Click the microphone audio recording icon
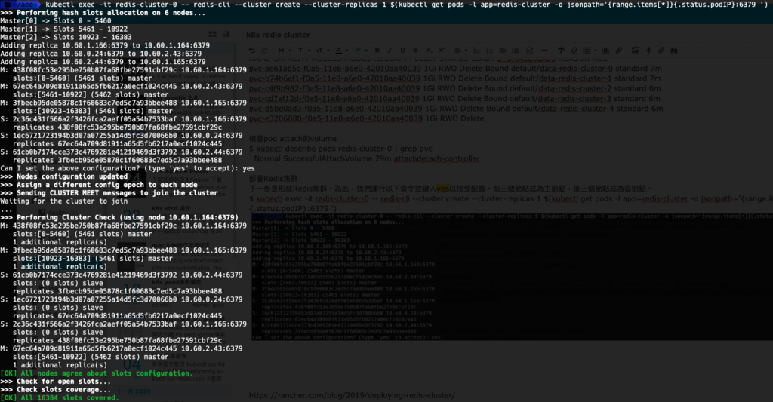This screenshot has height=402, width=773. click(x=648, y=50)
